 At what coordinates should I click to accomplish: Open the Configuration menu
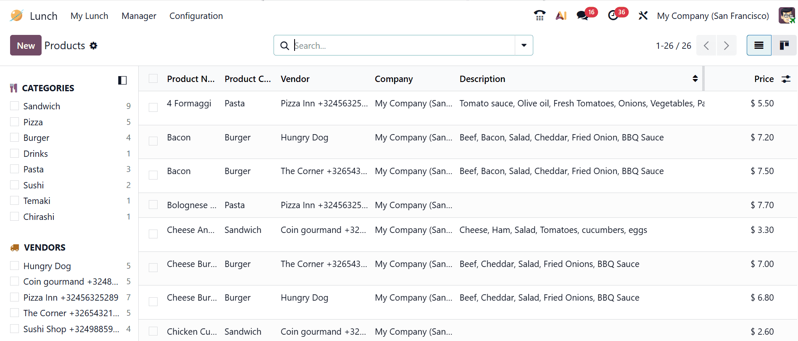(x=196, y=16)
